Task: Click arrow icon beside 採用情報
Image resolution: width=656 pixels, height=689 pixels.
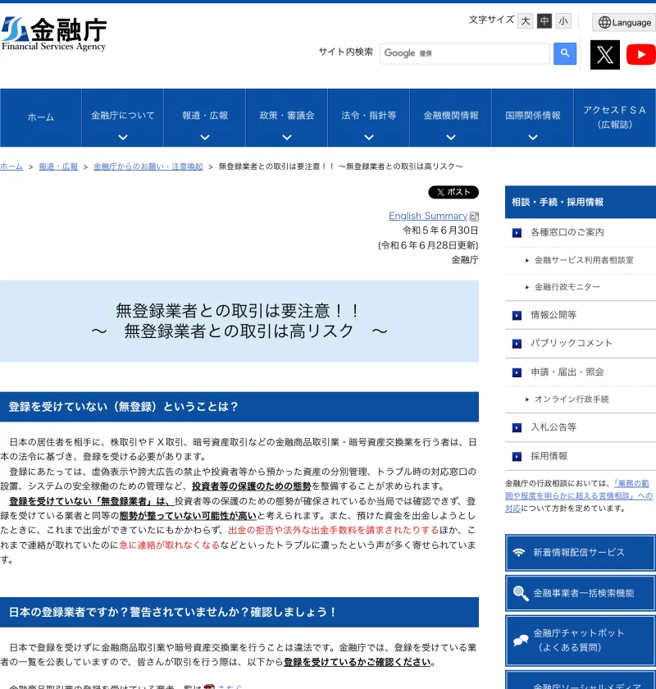Action: pyautogui.click(x=517, y=457)
